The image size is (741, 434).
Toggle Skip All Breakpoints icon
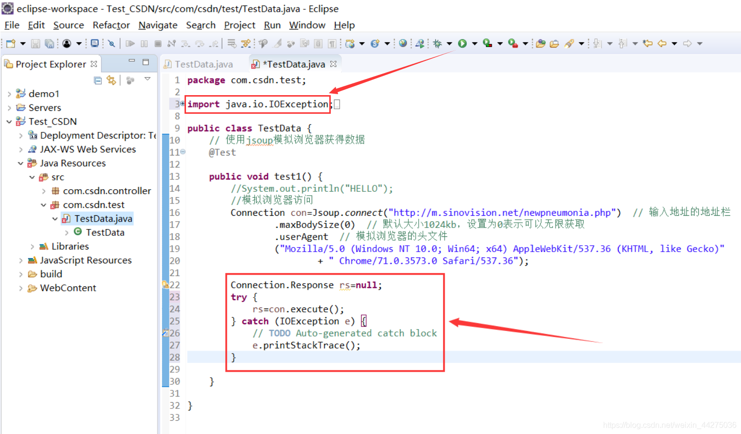coord(112,44)
